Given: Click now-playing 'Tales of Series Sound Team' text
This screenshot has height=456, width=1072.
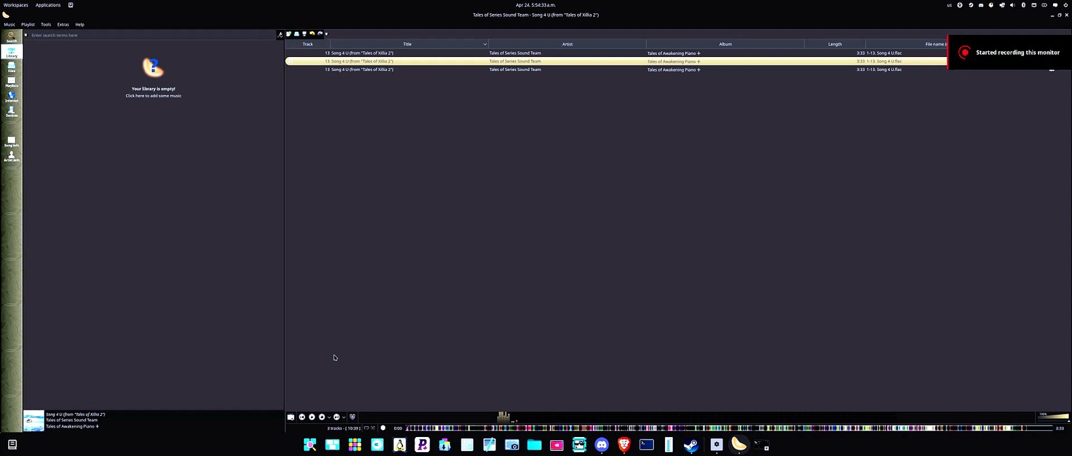Looking at the screenshot, I should click(x=72, y=420).
